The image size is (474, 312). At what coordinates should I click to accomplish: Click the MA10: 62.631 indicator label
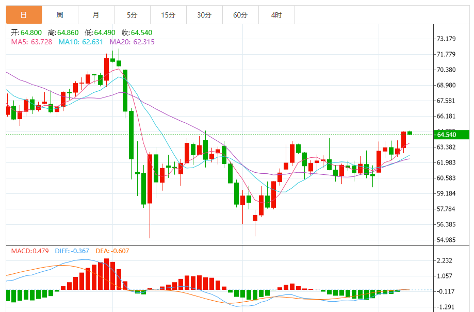point(80,42)
